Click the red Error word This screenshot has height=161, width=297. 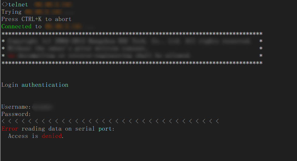10,129
